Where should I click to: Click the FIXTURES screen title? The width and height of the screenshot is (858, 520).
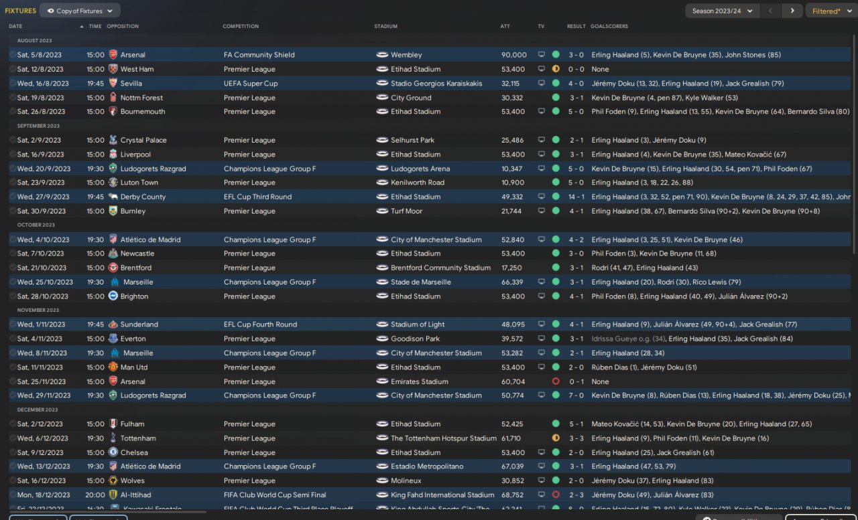(x=20, y=11)
